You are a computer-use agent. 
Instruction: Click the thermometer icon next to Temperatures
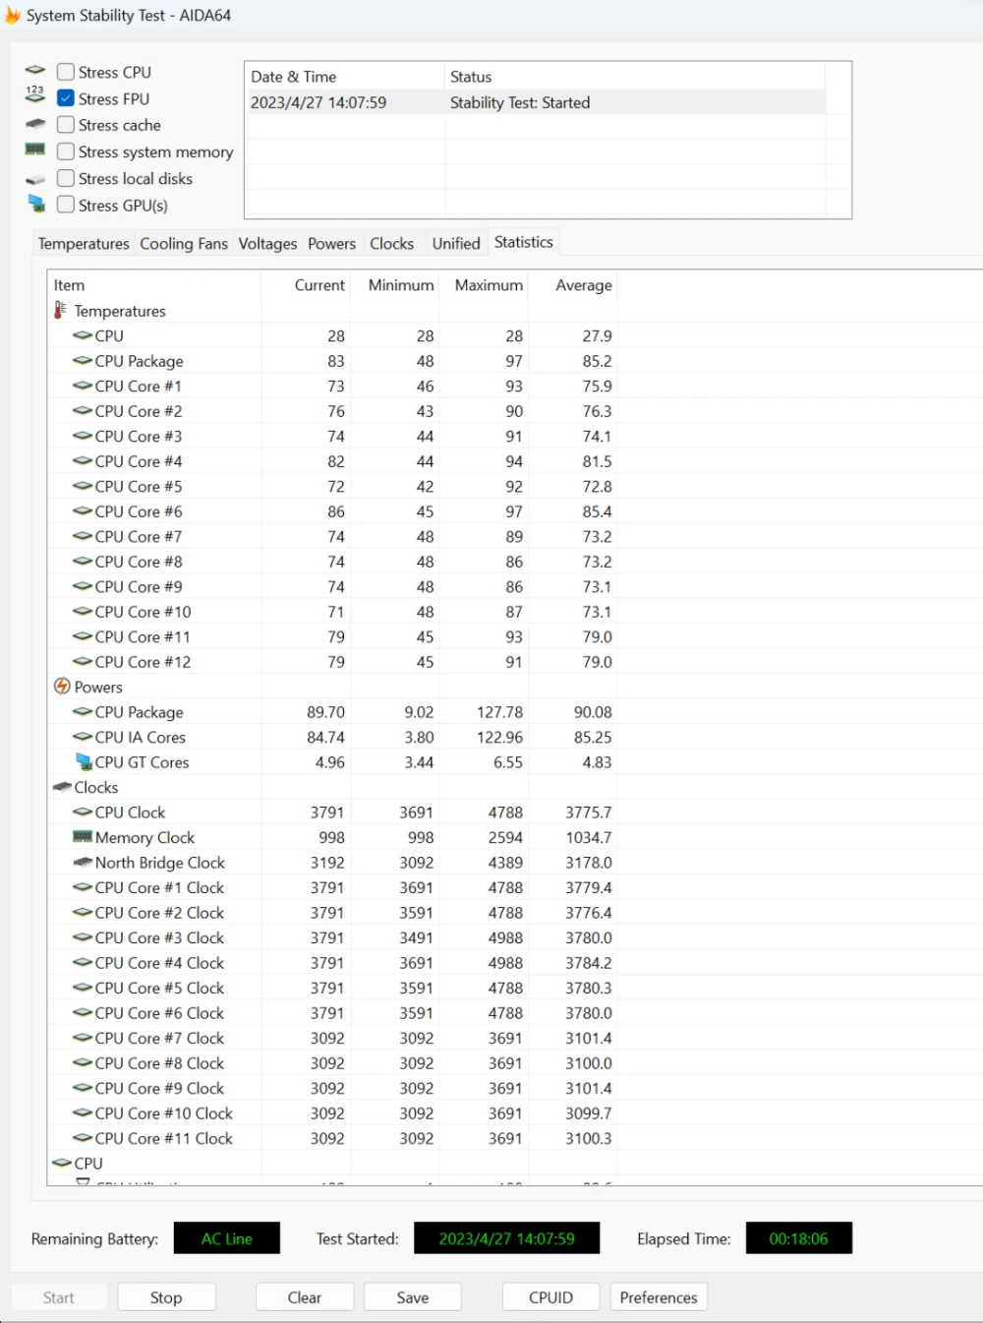61,310
